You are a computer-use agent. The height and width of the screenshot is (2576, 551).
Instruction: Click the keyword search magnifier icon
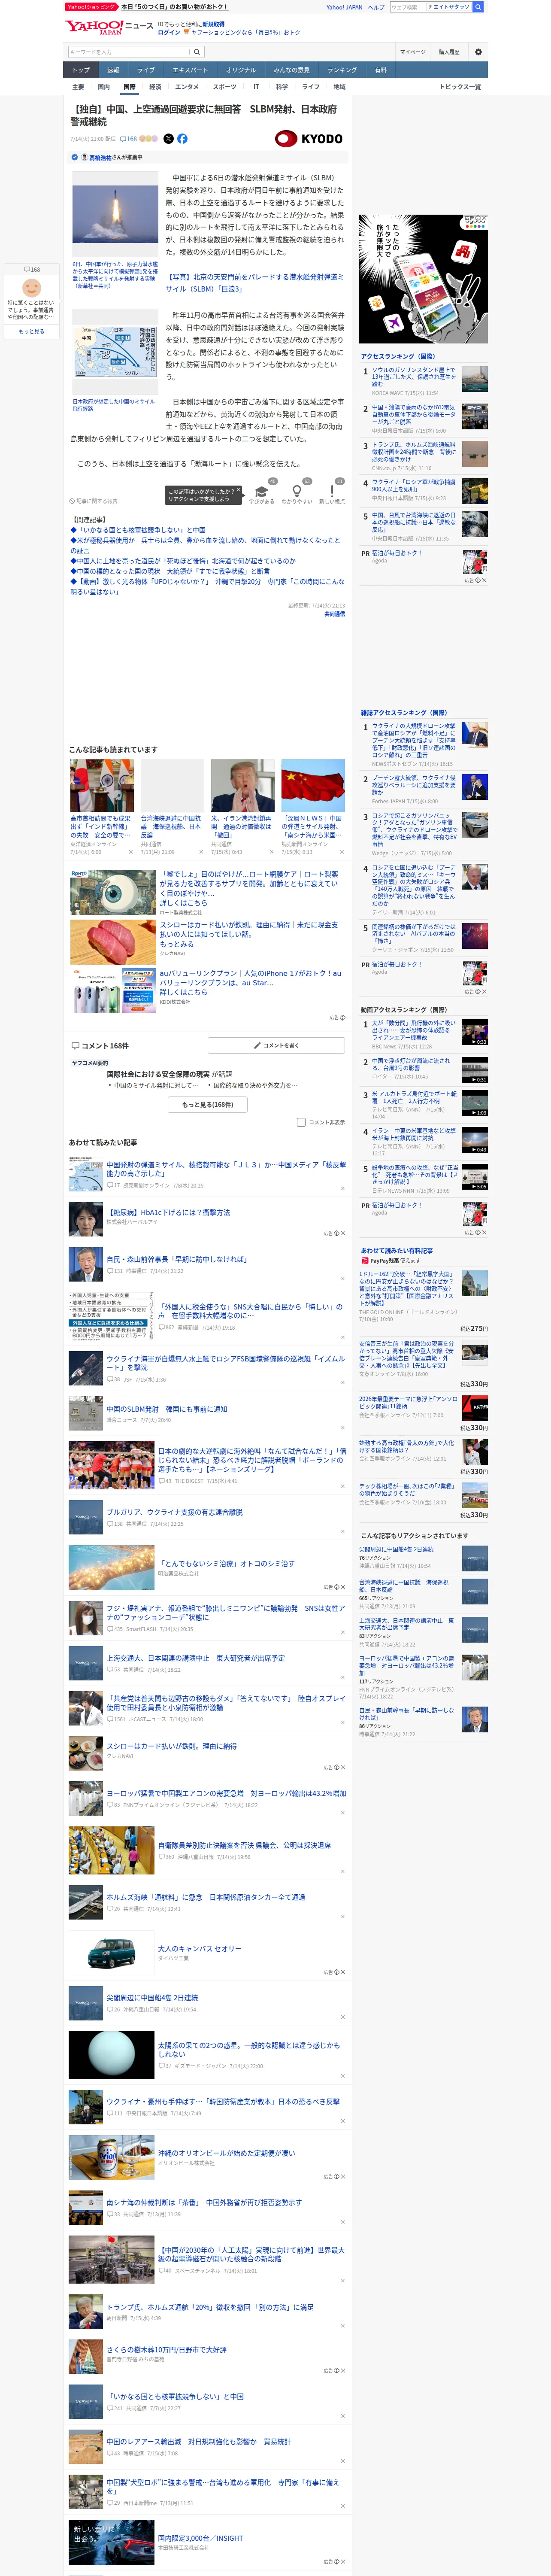coord(197,52)
